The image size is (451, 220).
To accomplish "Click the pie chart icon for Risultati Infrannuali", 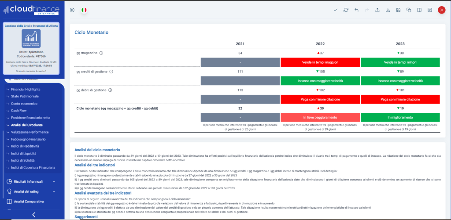I will [9, 181].
